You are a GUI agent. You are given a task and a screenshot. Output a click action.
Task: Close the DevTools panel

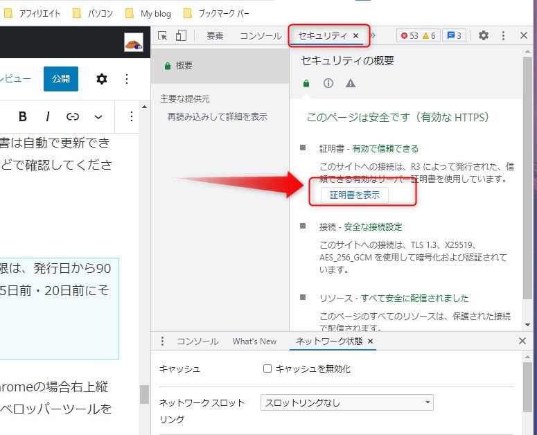point(523,35)
